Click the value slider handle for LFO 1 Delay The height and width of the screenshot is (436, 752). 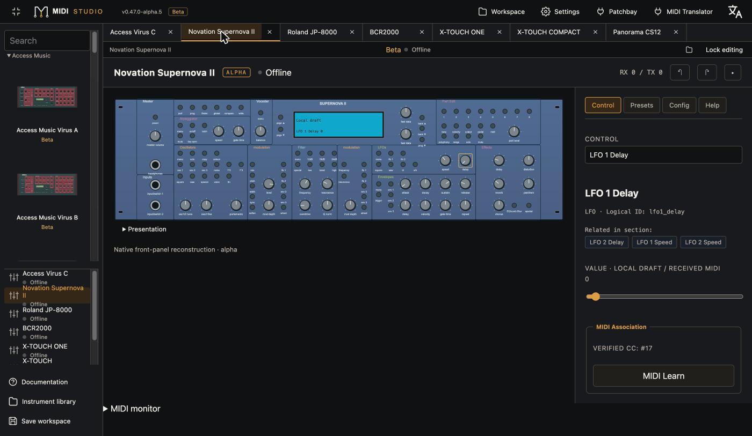(595, 297)
